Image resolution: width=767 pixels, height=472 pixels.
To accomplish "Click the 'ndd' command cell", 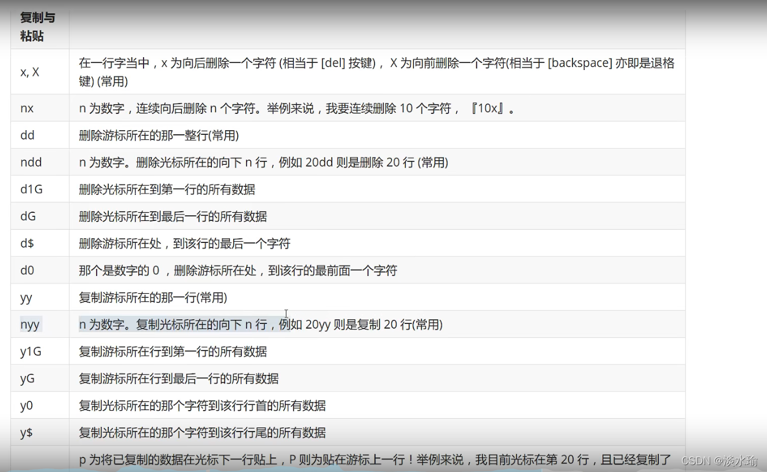I will coord(40,163).
